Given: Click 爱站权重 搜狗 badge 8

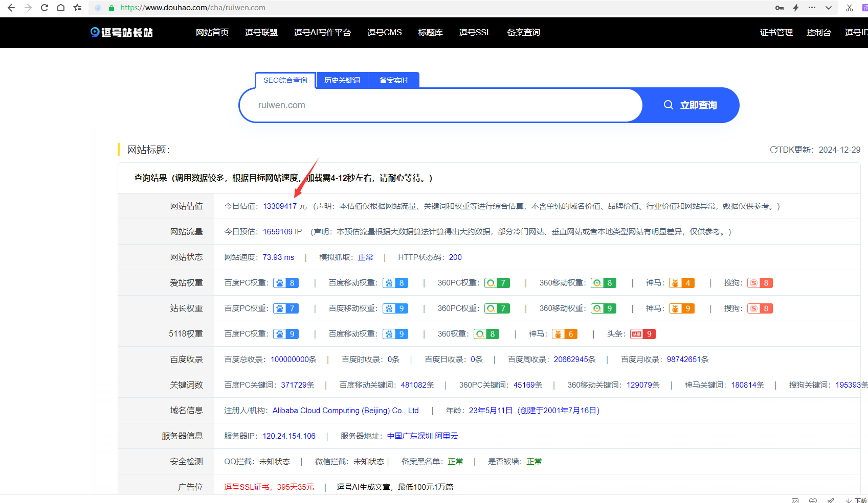Looking at the screenshot, I should pos(760,282).
